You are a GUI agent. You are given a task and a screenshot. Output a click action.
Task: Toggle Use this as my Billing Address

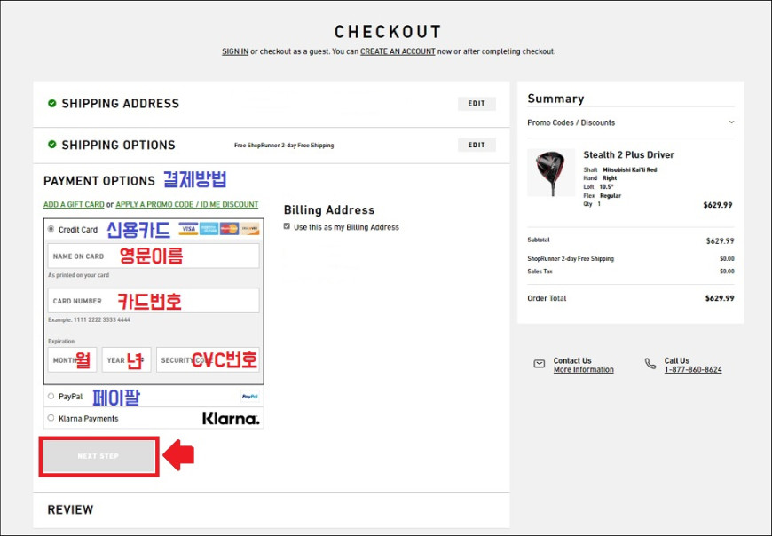[x=287, y=226]
